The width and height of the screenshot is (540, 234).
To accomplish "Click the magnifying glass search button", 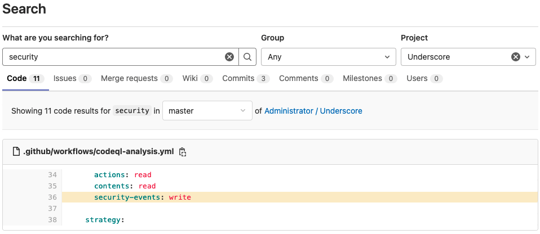I will (247, 57).
